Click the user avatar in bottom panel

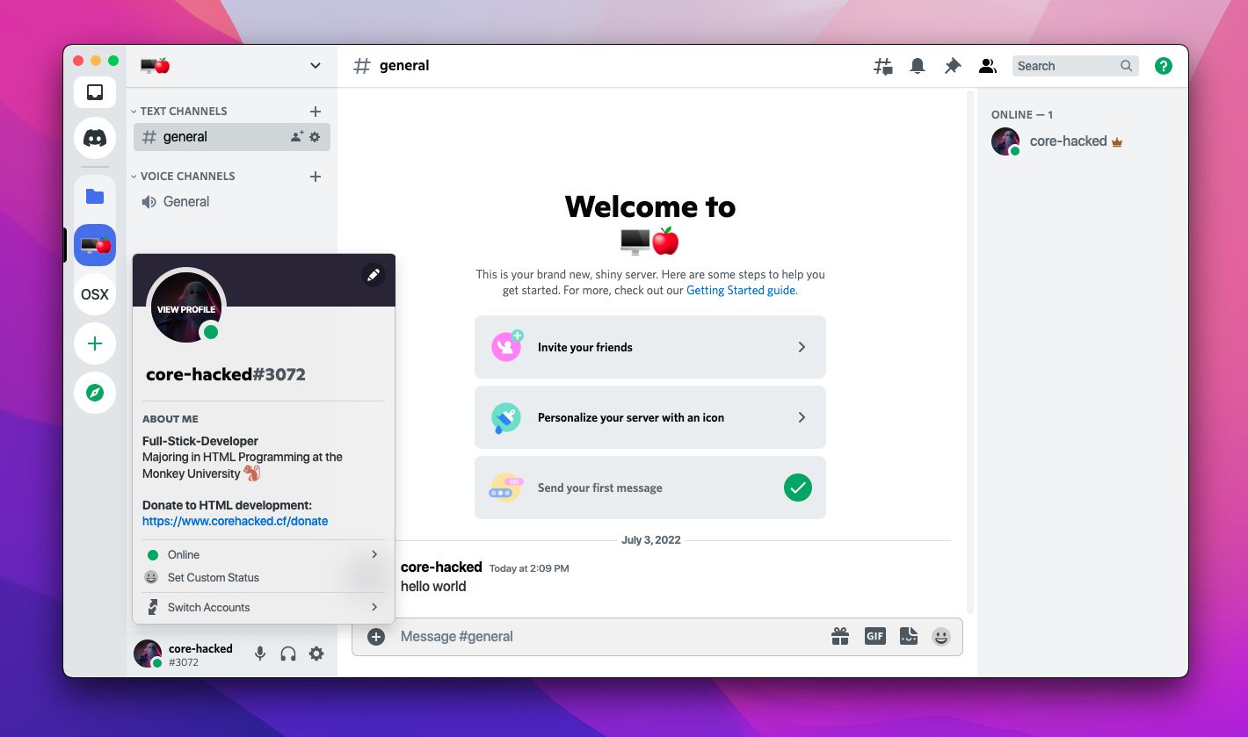tap(148, 654)
